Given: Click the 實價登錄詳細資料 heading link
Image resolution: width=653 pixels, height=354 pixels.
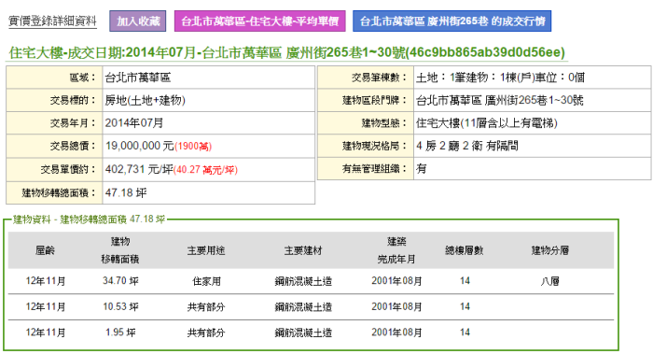Looking at the screenshot, I should coord(52,21).
